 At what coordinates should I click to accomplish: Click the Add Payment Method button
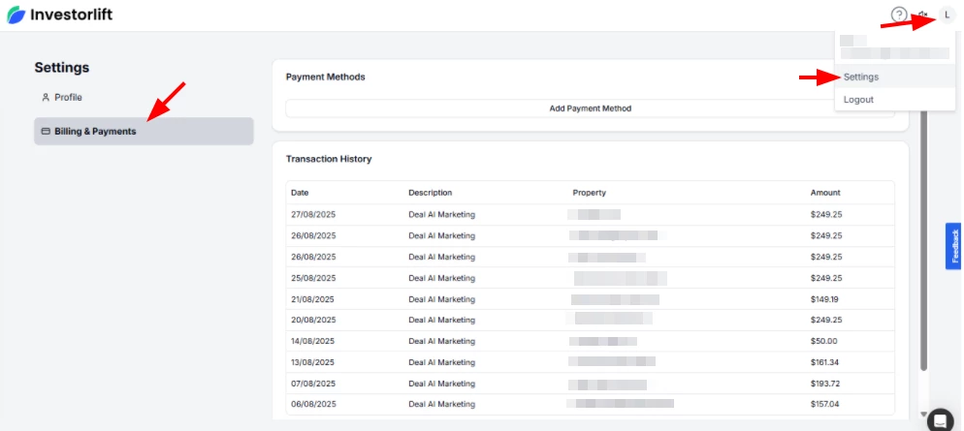pos(591,108)
